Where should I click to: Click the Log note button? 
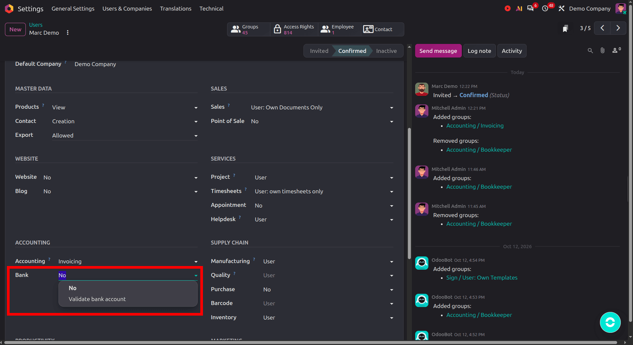[x=479, y=51]
